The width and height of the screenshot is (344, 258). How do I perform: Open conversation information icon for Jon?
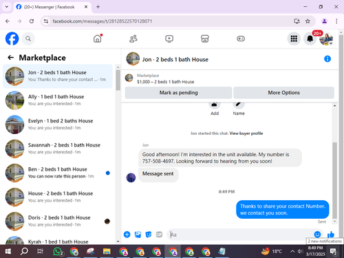327,59
